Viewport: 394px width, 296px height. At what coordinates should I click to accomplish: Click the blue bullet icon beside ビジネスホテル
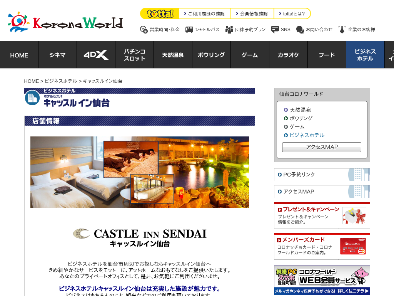tap(286, 135)
